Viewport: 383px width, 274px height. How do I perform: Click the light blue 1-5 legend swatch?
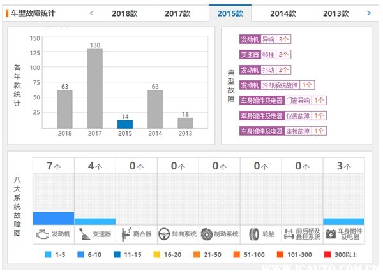click(49, 255)
